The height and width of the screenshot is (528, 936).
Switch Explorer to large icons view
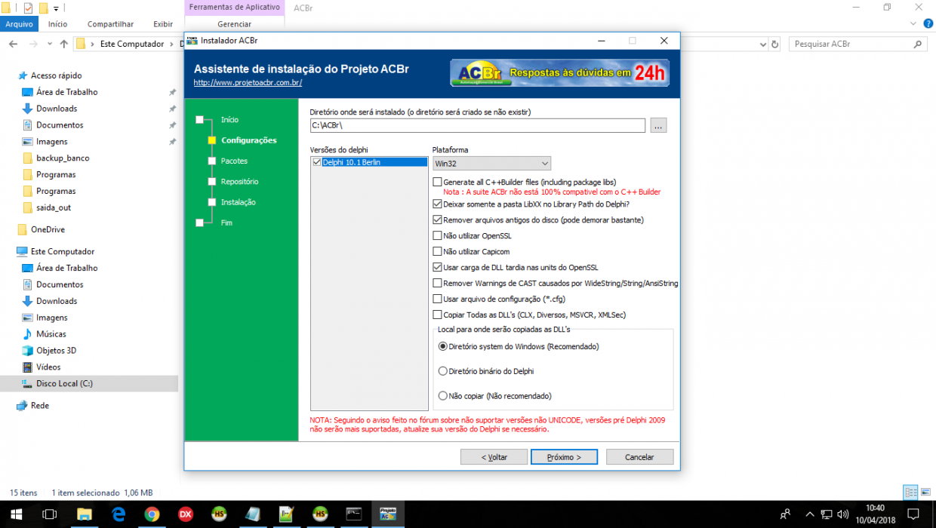(x=925, y=493)
